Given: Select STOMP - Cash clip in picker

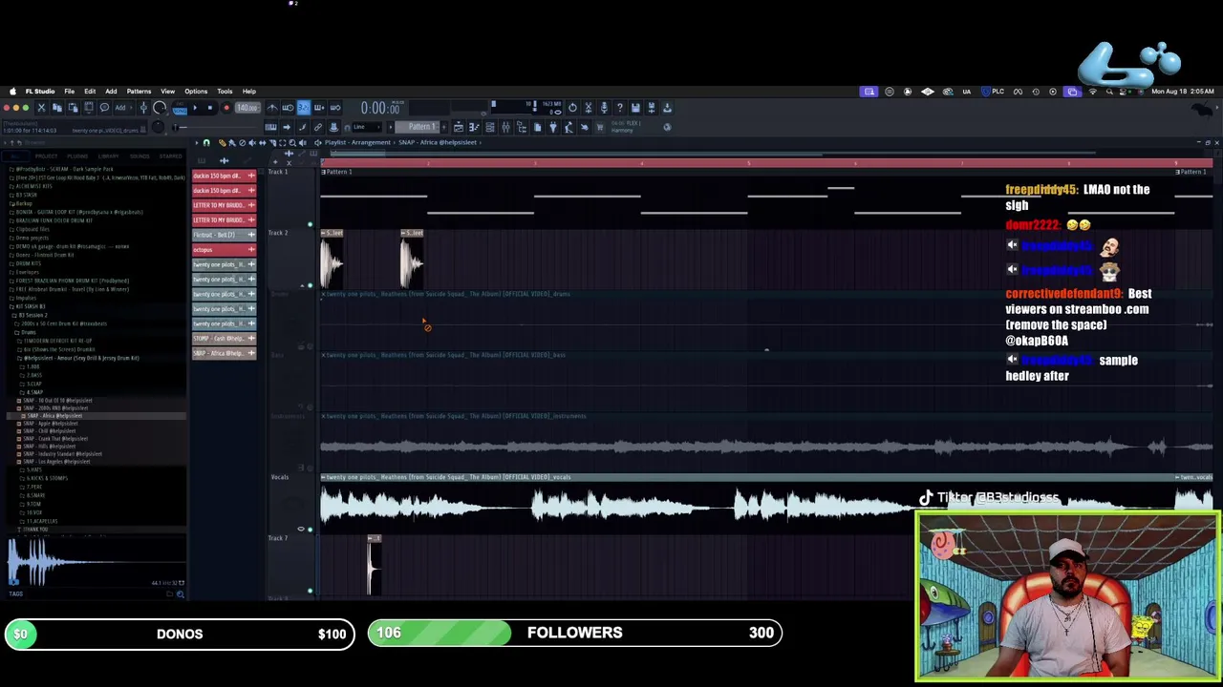Looking at the screenshot, I should [x=224, y=339].
